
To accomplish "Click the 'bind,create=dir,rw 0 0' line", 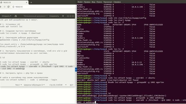I will 12,47.
